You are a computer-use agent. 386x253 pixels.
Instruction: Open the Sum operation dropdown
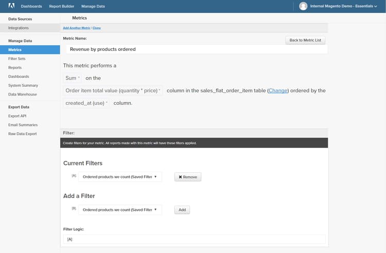click(72, 78)
